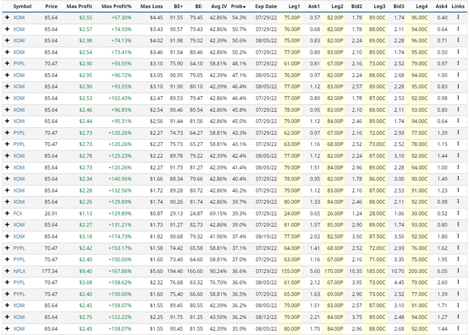Select the 08/12/22 expiration date cell
Screen dimensions: 470x335
[266, 317]
